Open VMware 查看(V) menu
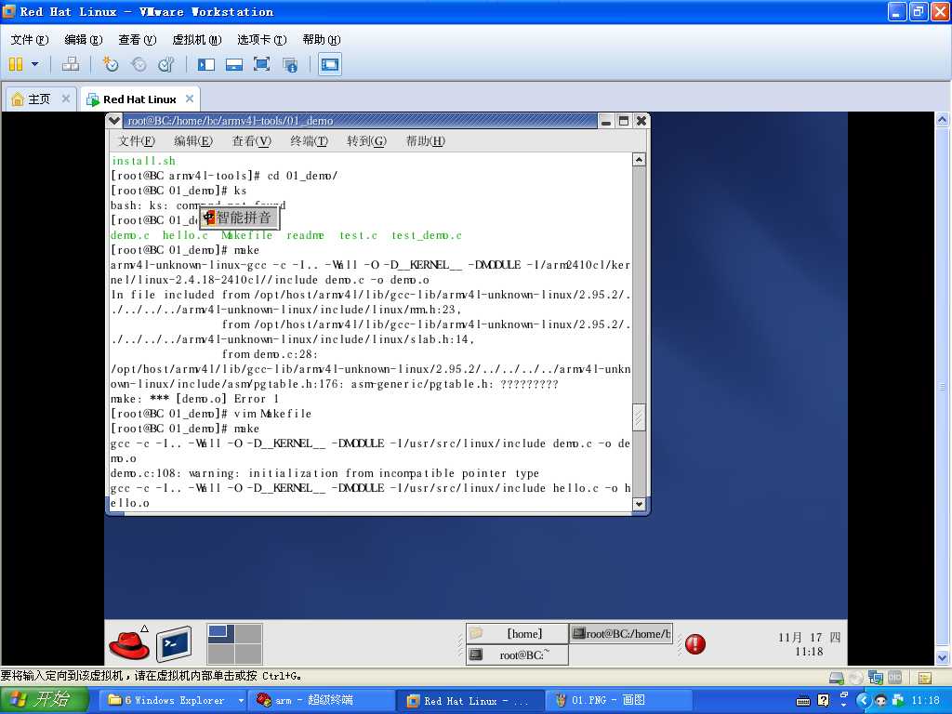The height and width of the screenshot is (714, 952). point(138,39)
